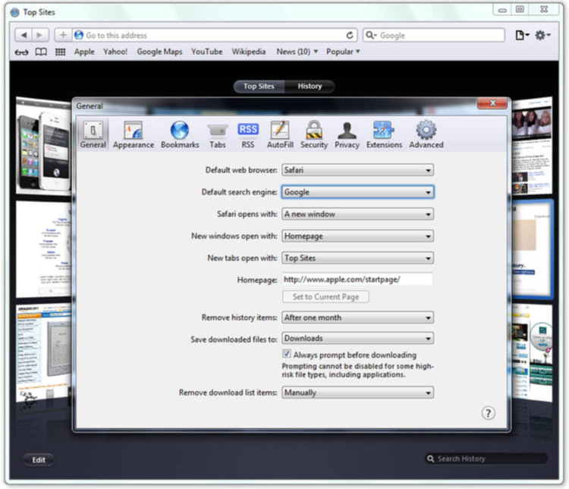Open New tabs open with dropdown
569x489 pixels.
[357, 258]
